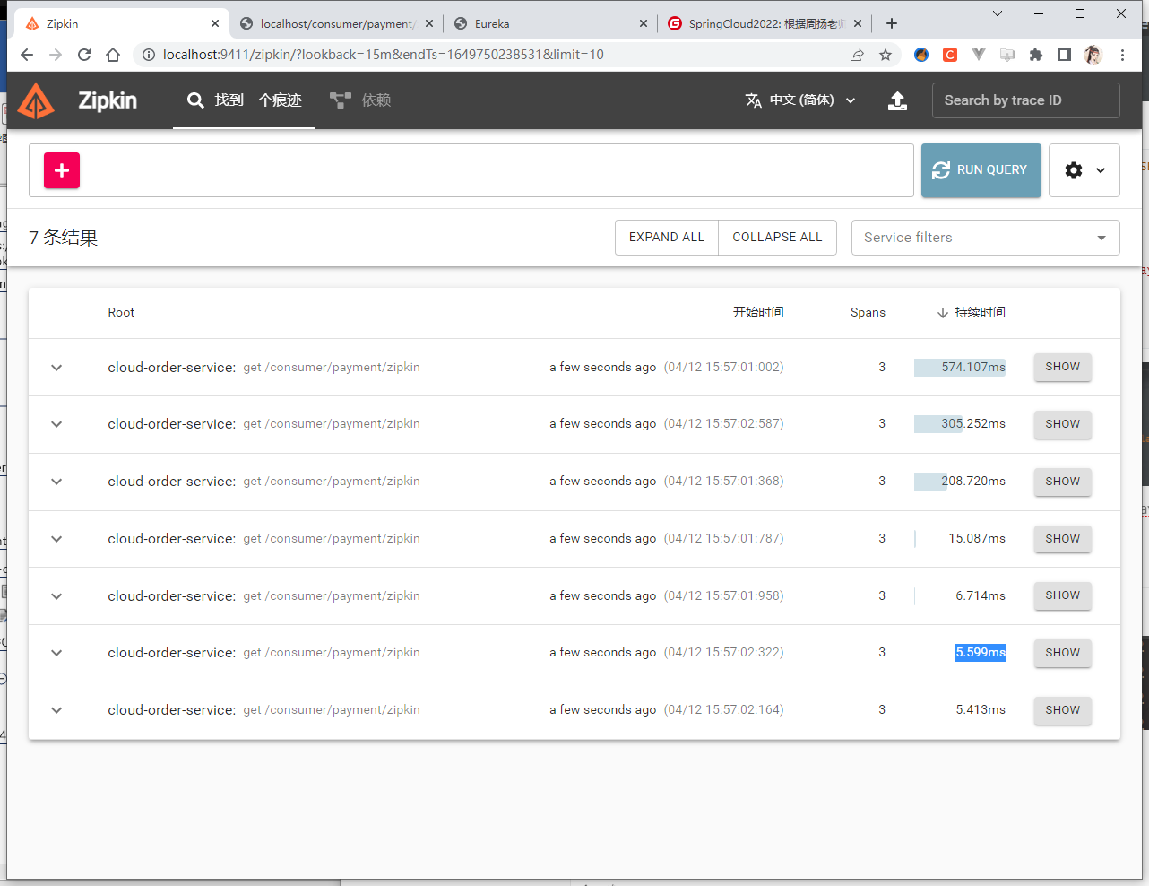Click the orange C extension icon
1149x886 pixels.
tap(950, 55)
